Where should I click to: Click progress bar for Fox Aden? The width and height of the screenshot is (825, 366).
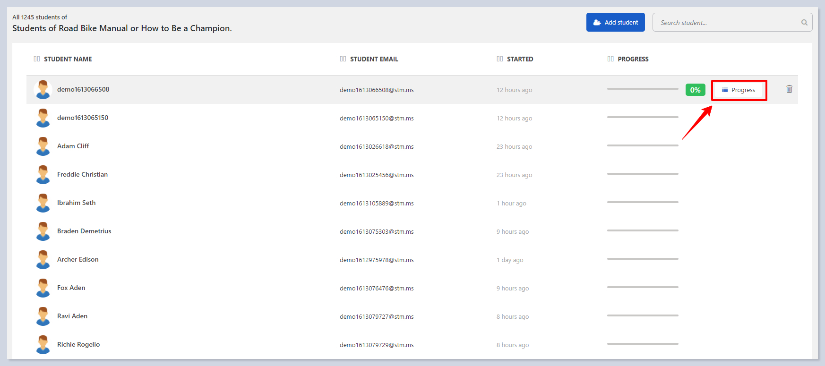click(x=643, y=287)
